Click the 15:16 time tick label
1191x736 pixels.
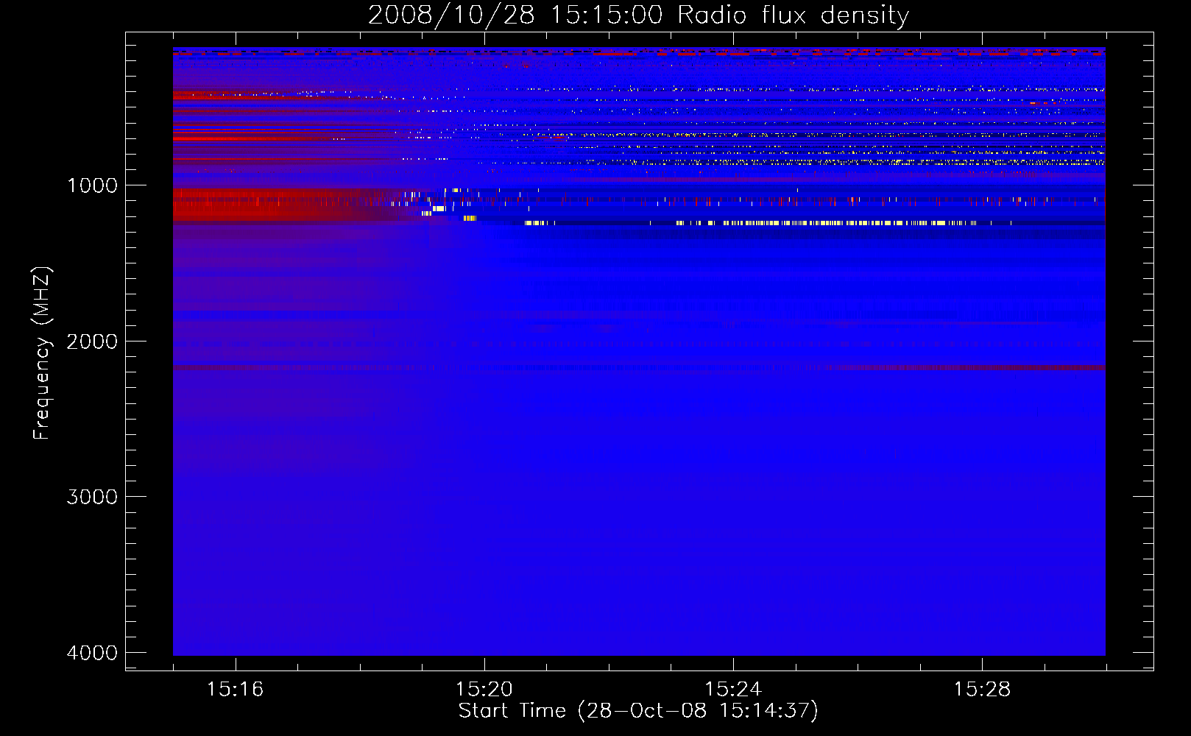coord(235,690)
